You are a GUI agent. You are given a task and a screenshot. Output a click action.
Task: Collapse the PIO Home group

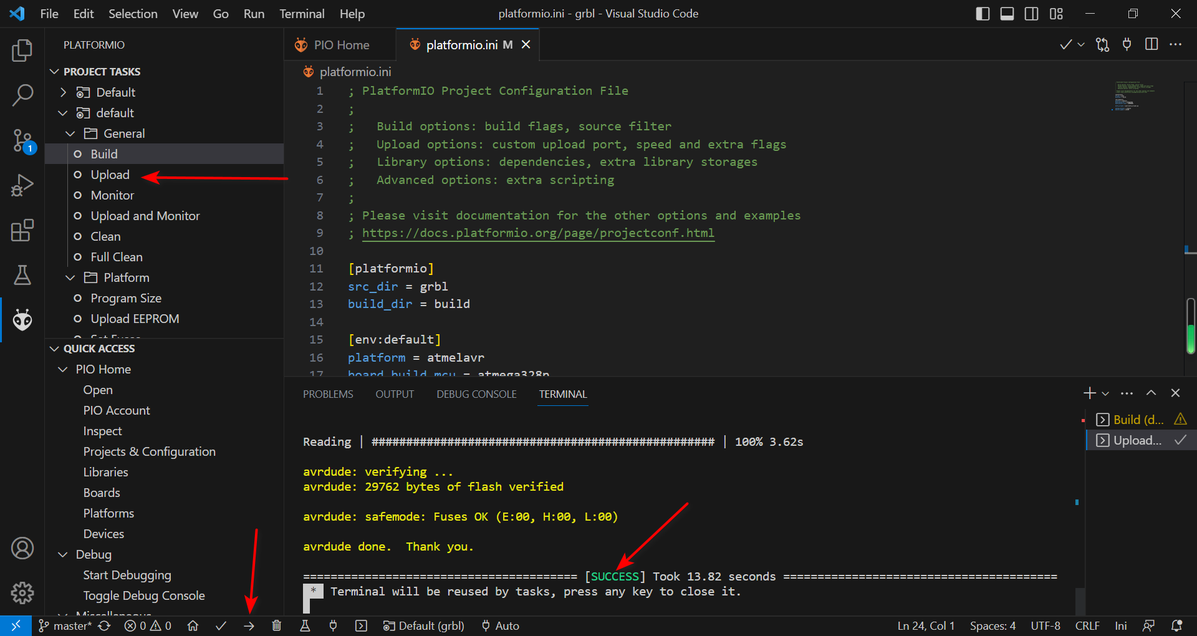pyautogui.click(x=63, y=369)
